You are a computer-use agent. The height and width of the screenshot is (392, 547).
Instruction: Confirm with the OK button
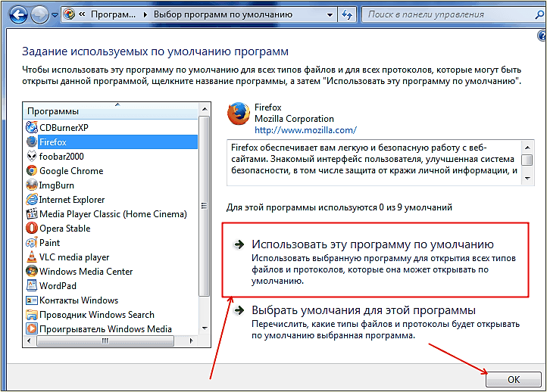[514, 379]
